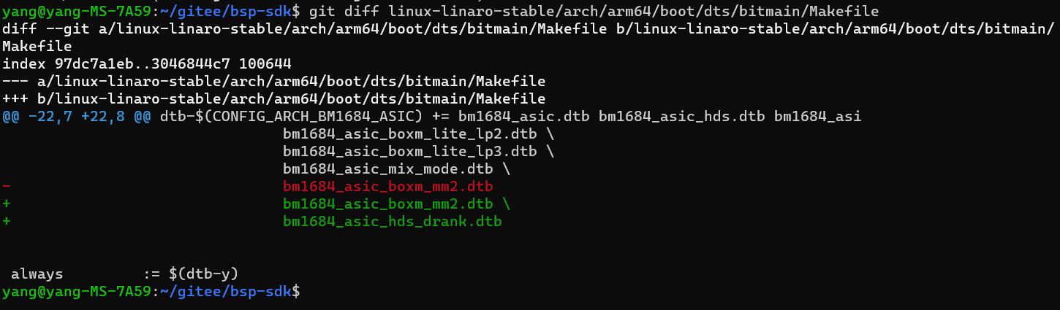Click the green added line bm1684_asic_hds_drank.dtb
This screenshot has height=310, width=1060.
click(392, 221)
